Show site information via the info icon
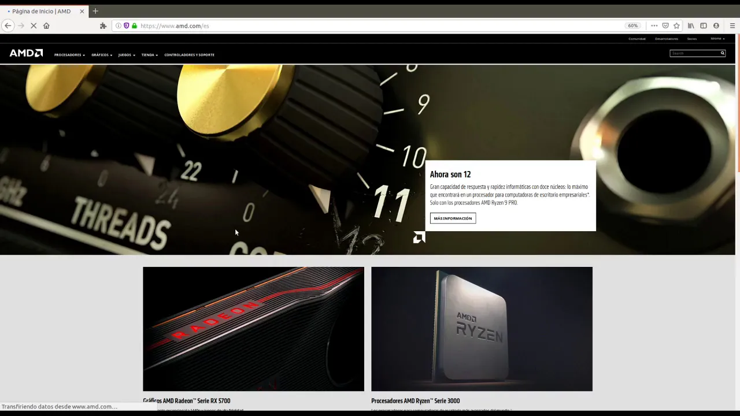The height and width of the screenshot is (416, 740). point(119,25)
